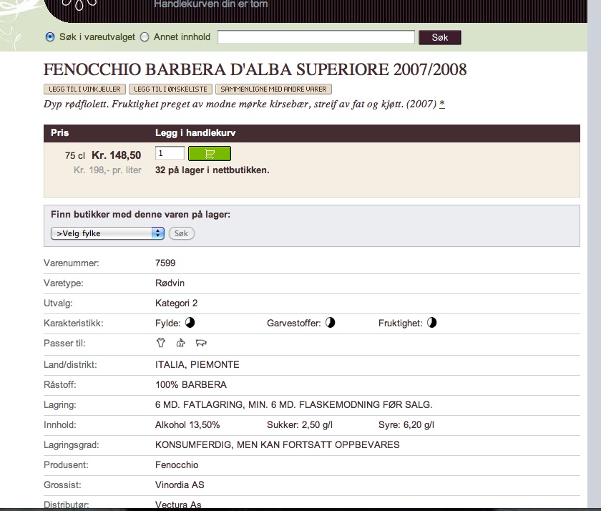The image size is (601, 511).
Task: Click the first food pairing icon
Action: click(x=161, y=343)
